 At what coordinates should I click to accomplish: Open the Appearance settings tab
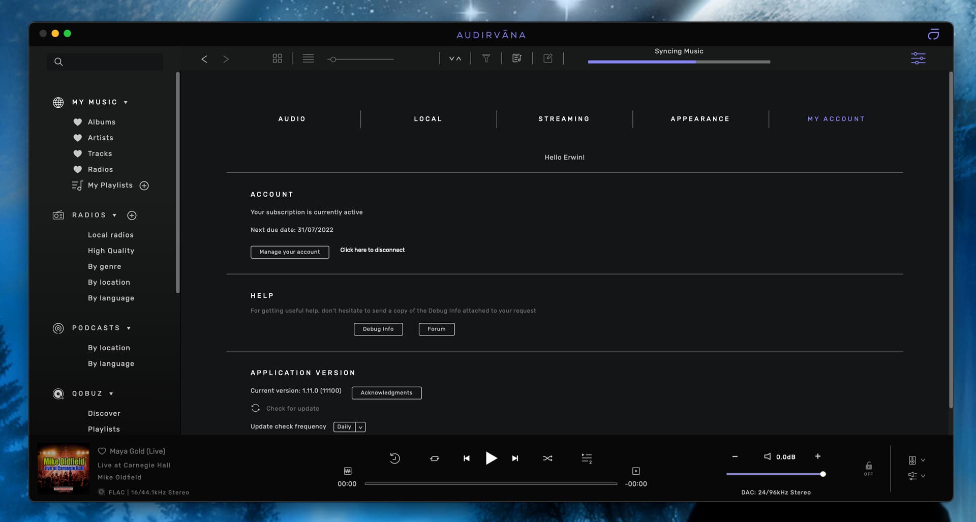click(700, 119)
